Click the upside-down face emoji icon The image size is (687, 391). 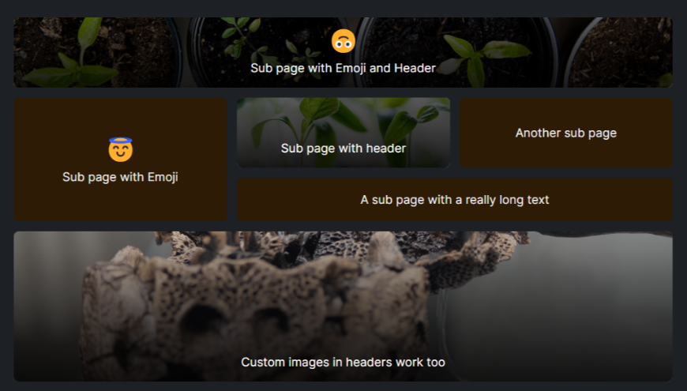pyautogui.click(x=343, y=42)
